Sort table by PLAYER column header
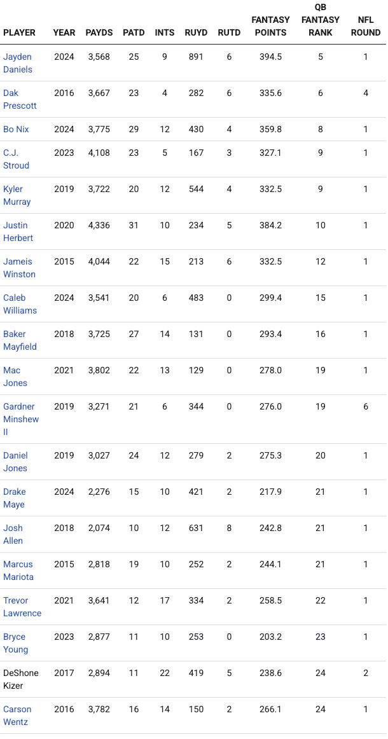Image resolution: width=388 pixels, height=739 pixels. [x=19, y=32]
